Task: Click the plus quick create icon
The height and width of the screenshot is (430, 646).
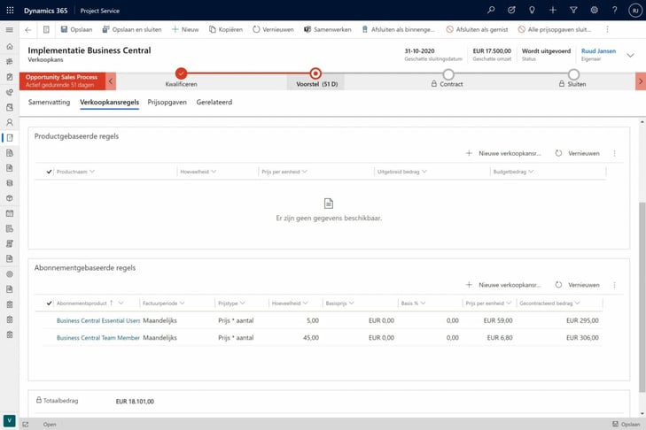Action: (x=552, y=10)
